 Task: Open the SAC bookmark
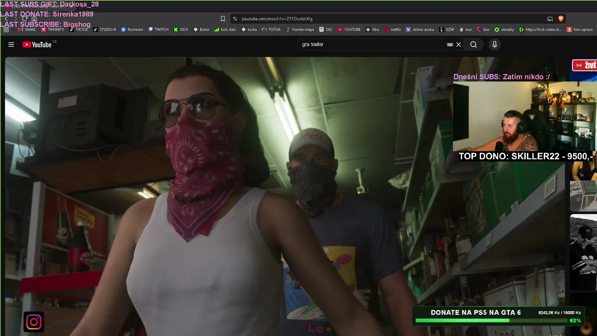[x=326, y=29]
